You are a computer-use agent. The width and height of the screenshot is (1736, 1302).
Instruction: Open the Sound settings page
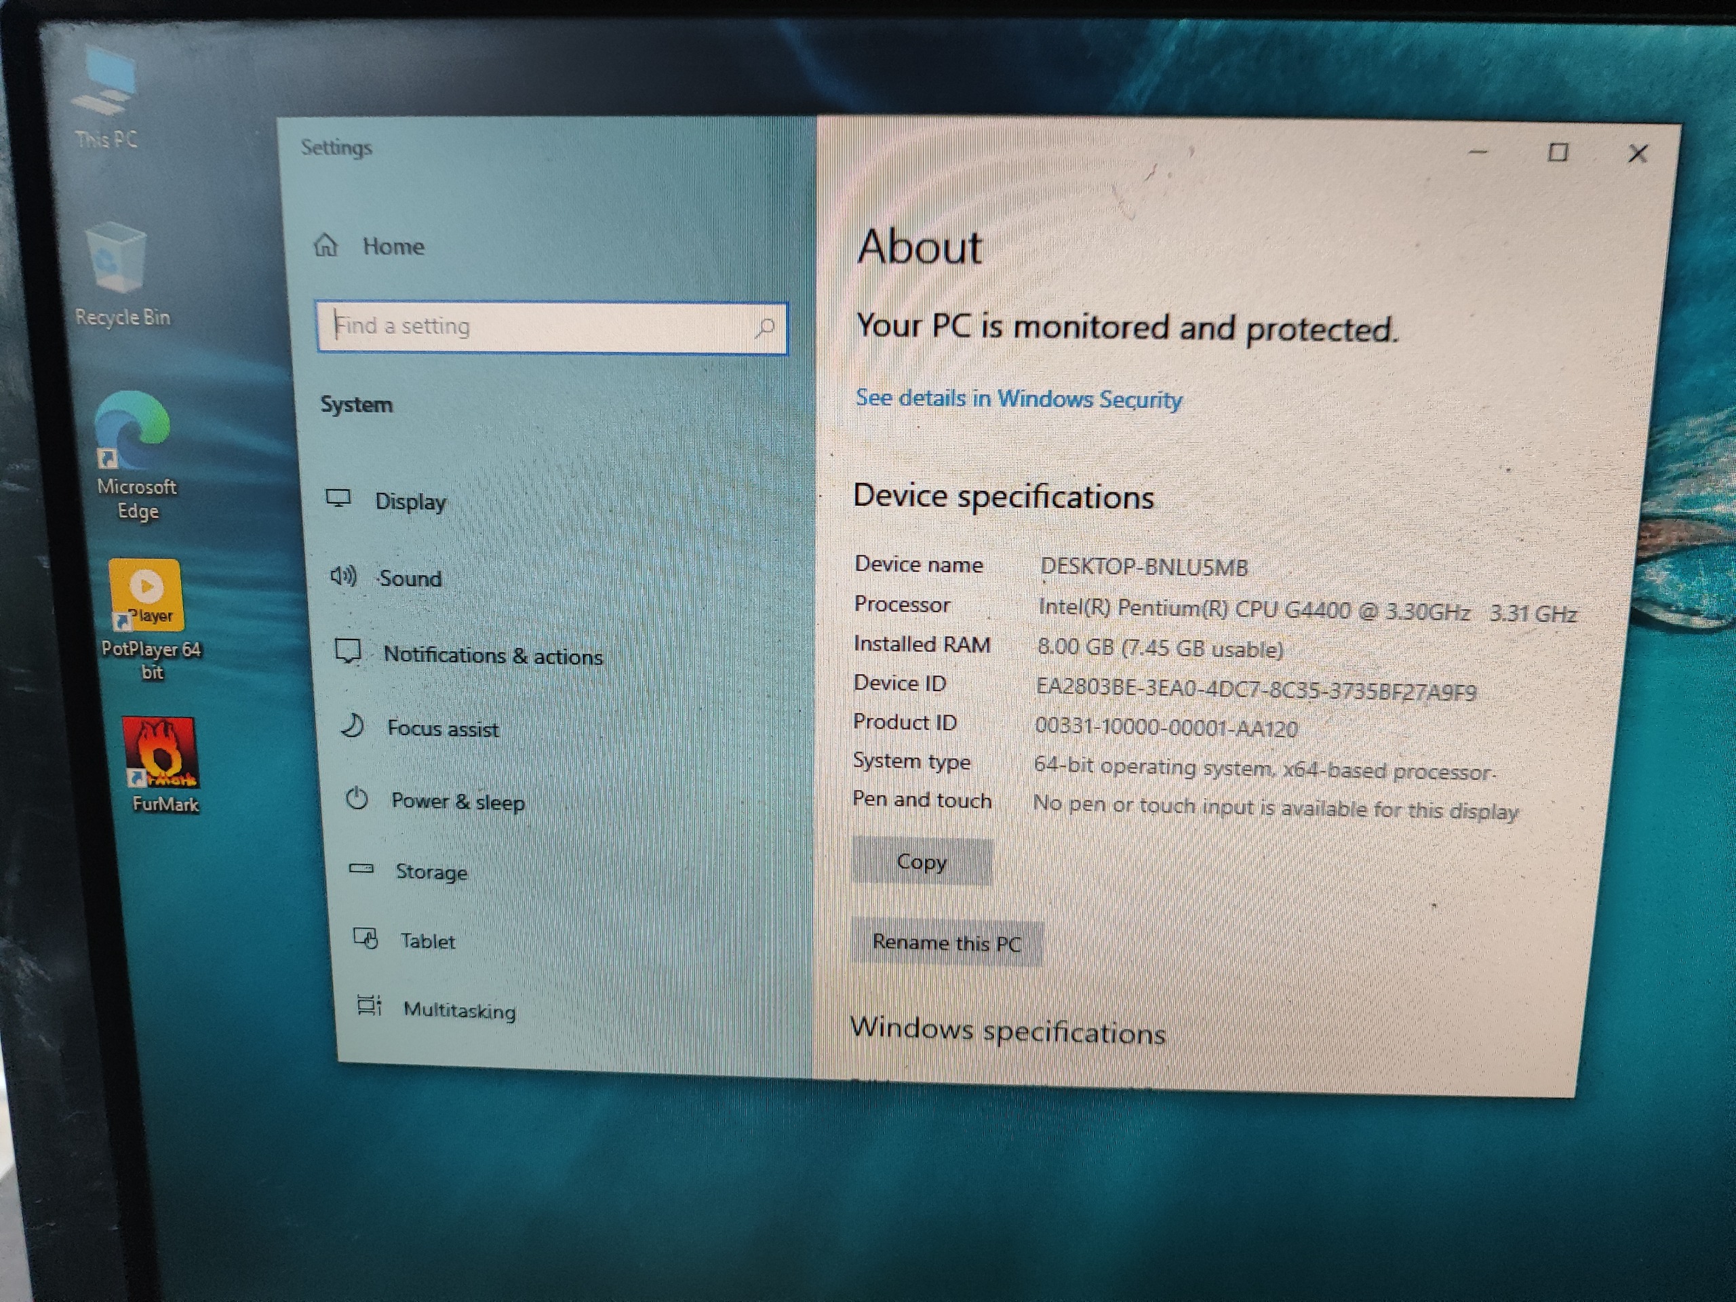point(410,578)
